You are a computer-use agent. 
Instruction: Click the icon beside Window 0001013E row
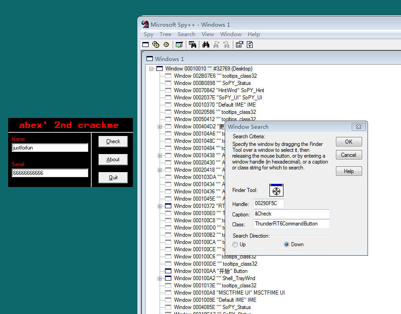pyautogui.click(x=168, y=286)
